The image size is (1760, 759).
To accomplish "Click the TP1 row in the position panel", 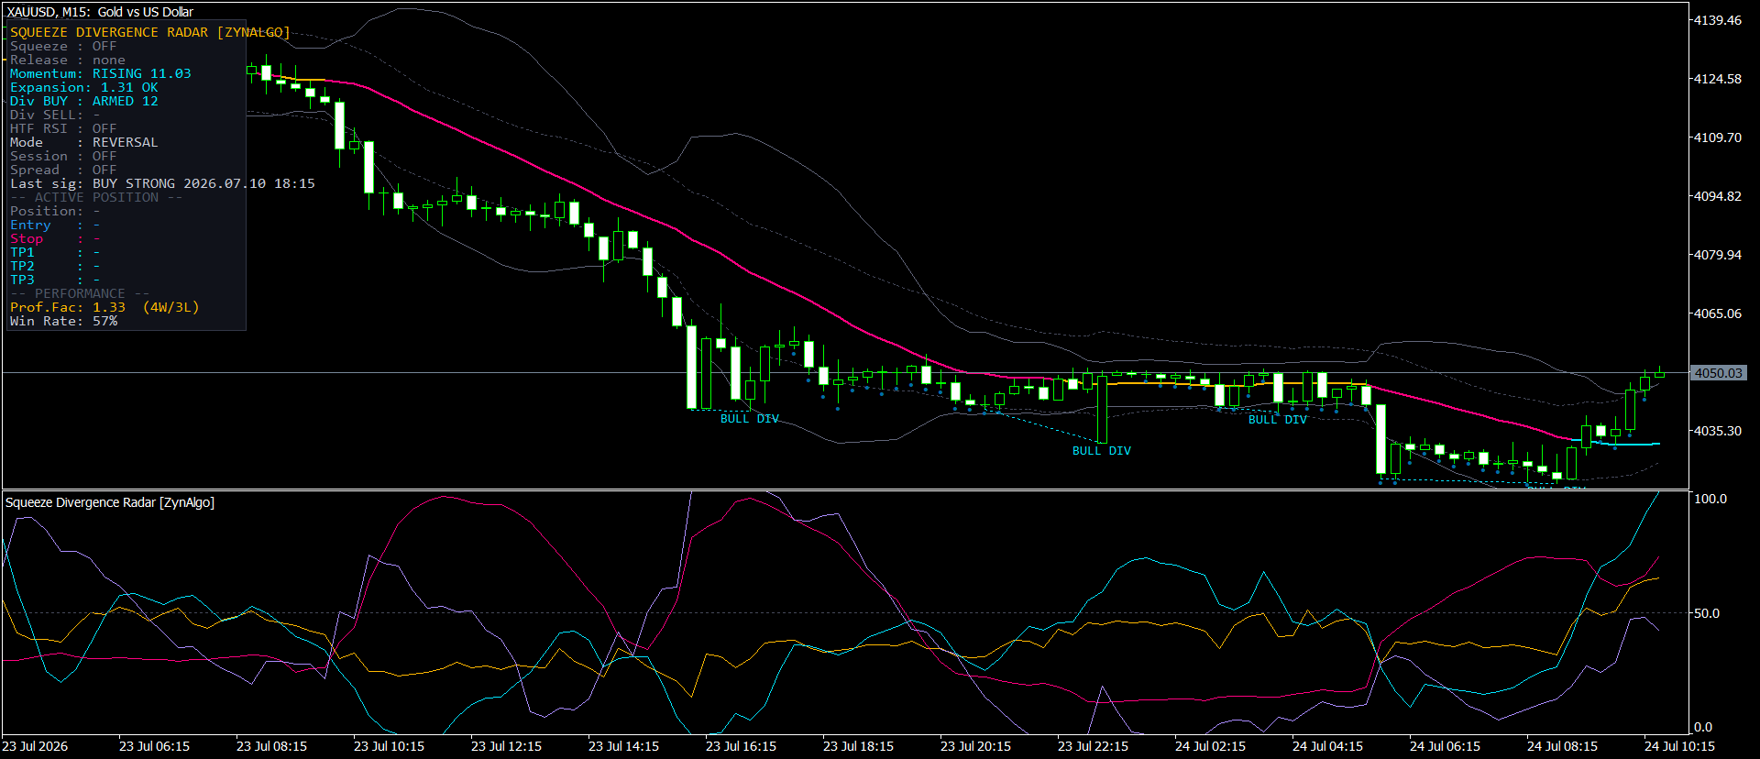I will [x=55, y=252].
